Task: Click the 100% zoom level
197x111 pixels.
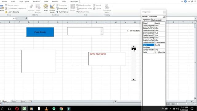Action: click(x=173, y=104)
